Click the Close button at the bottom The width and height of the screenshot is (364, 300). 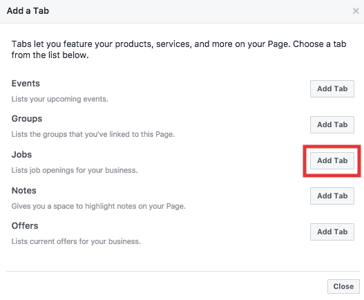(x=343, y=287)
